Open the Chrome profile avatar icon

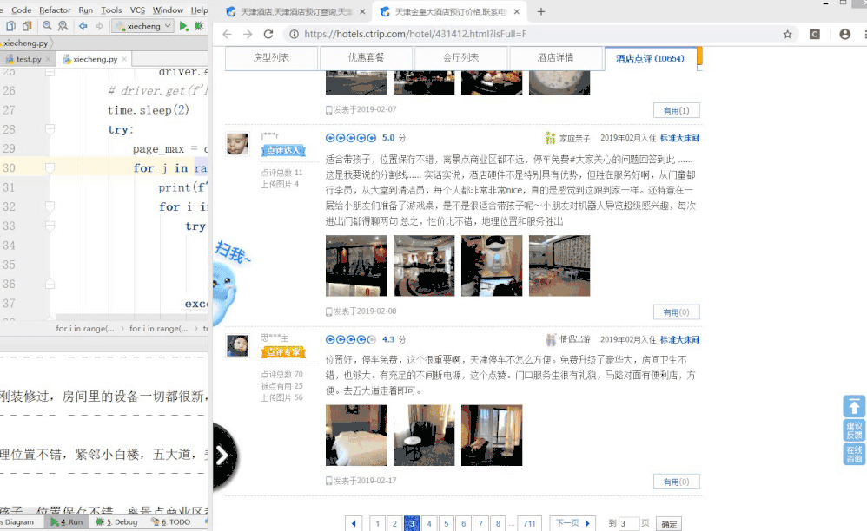tap(845, 34)
